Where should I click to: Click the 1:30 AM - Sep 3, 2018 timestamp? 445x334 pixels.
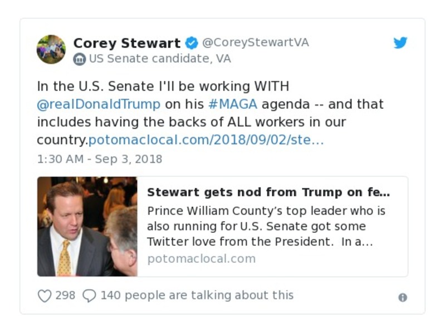pos(100,159)
